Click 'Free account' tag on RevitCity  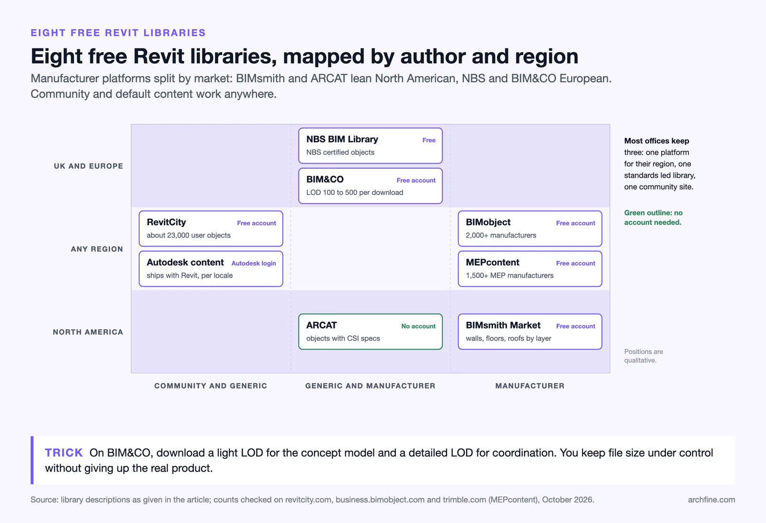point(257,223)
